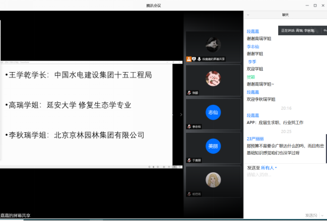The width and height of the screenshot is (327, 221).
Task: Click the 20:16 chat timestamp
Action: coord(286,108)
